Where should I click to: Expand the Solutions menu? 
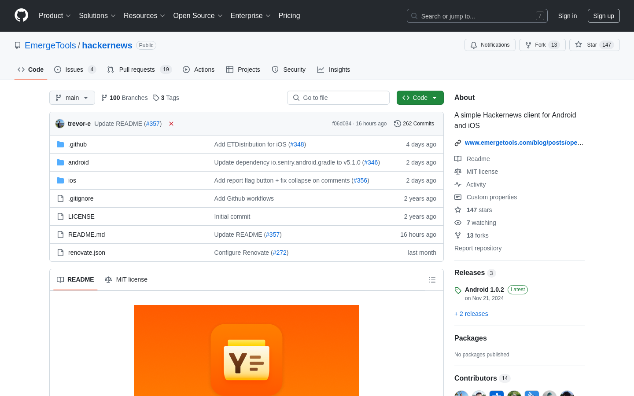(x=97, y=15)
